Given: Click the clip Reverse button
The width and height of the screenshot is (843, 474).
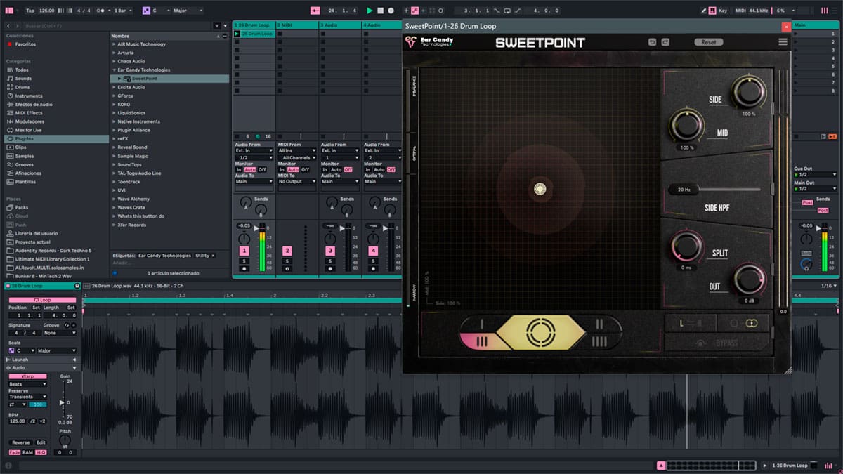Looking at the screenshot, I should coord(21,442).
